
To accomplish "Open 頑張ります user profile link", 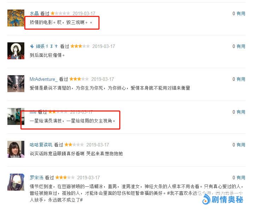I will [x=47, y=46].
